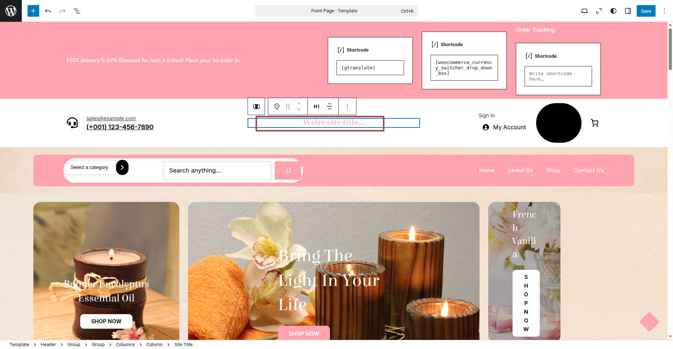Open the block inserter plus button

coord(33,11)
